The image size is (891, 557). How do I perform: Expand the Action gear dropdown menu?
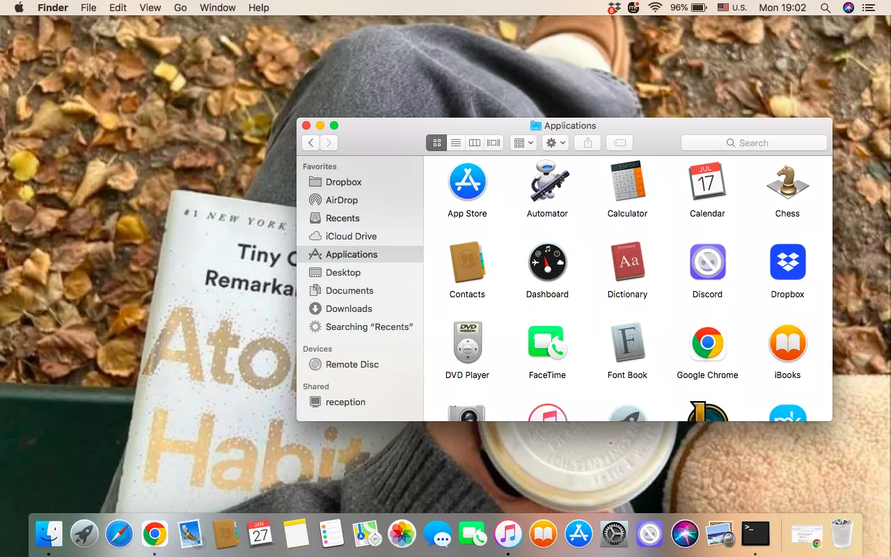pos(555,143)
